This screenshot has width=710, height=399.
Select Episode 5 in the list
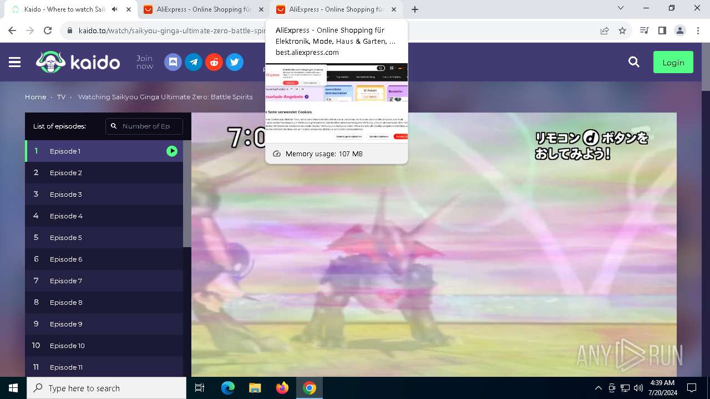tap(104, 237)
